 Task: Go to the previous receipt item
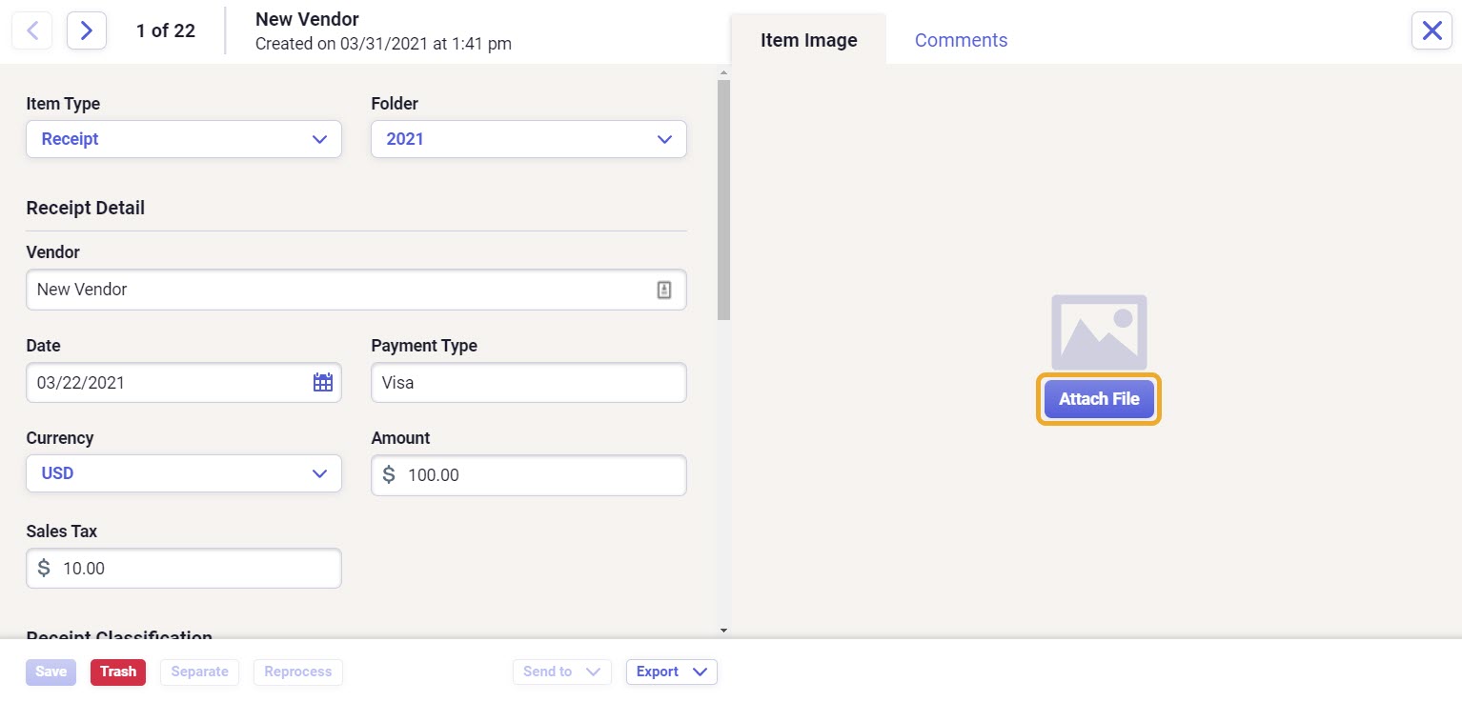pyautogui.click(x=31, y=30)
